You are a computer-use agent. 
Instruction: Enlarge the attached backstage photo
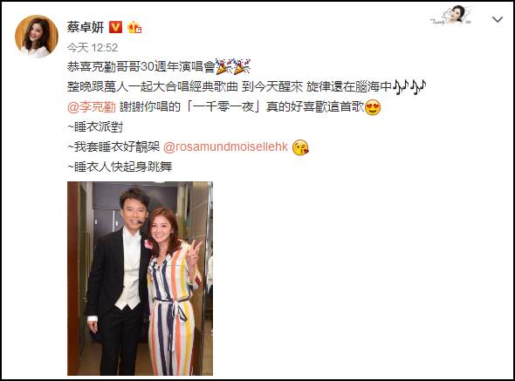pyautogui.click(x=140, y=278)
